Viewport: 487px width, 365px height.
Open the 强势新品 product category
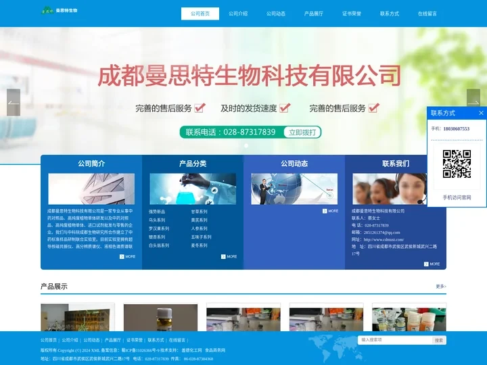[x=157, y=212]
